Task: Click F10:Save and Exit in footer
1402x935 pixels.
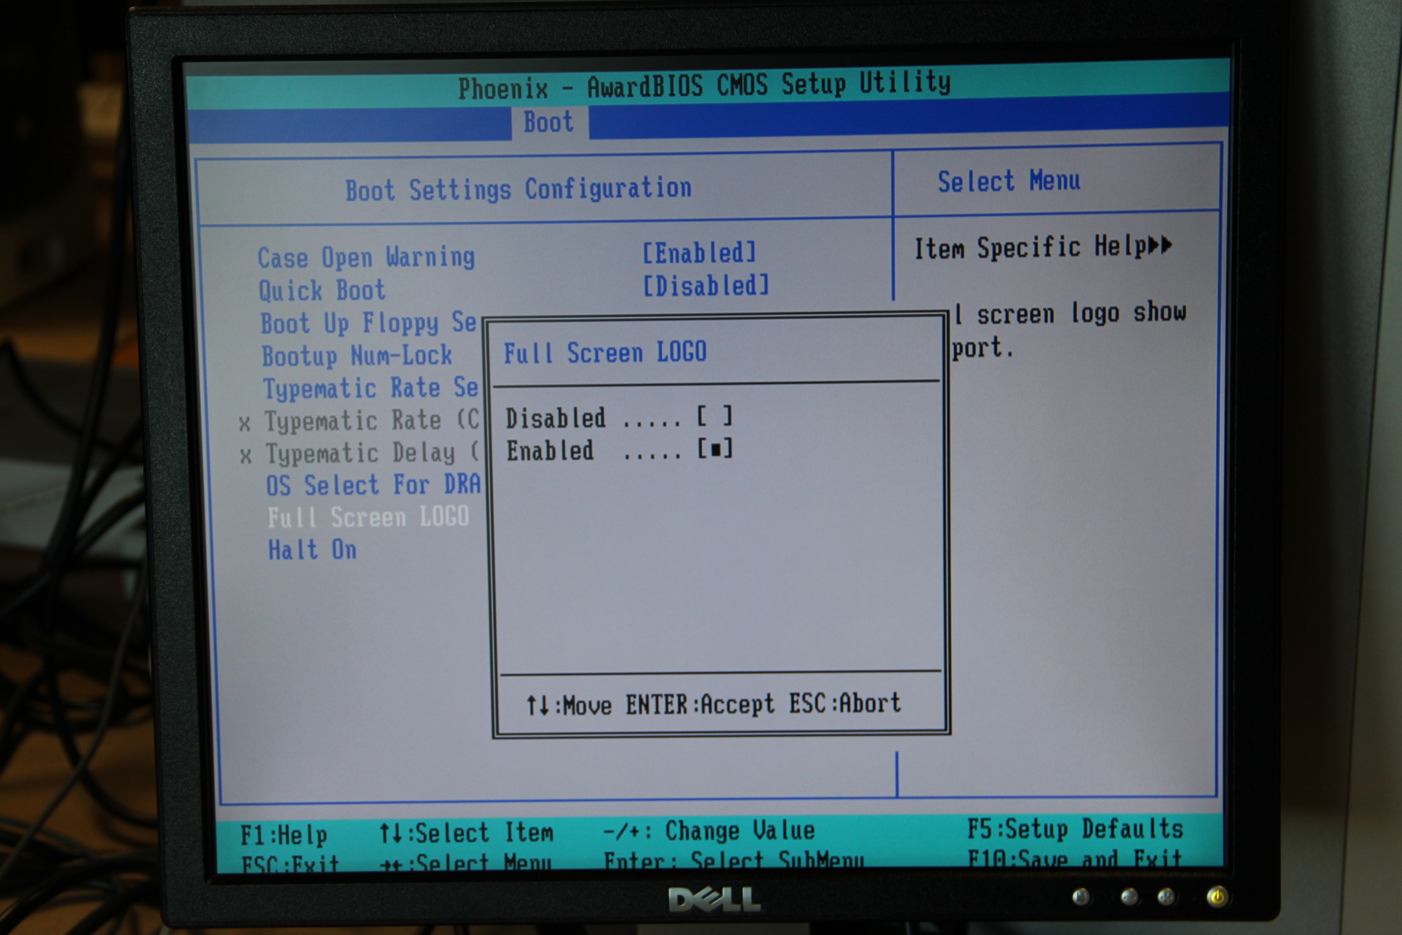Action: tap(1075, 859)
